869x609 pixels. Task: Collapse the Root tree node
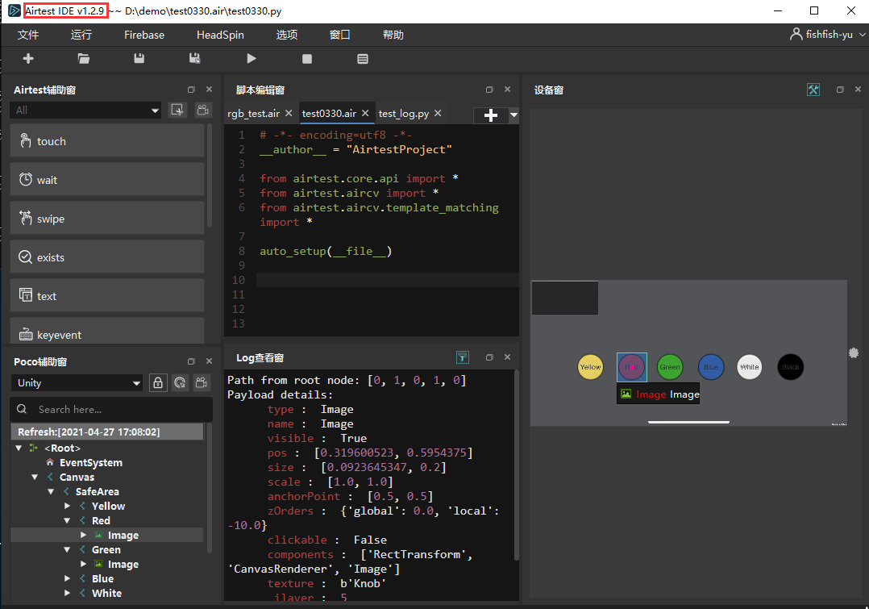click(x=19, y=448)
